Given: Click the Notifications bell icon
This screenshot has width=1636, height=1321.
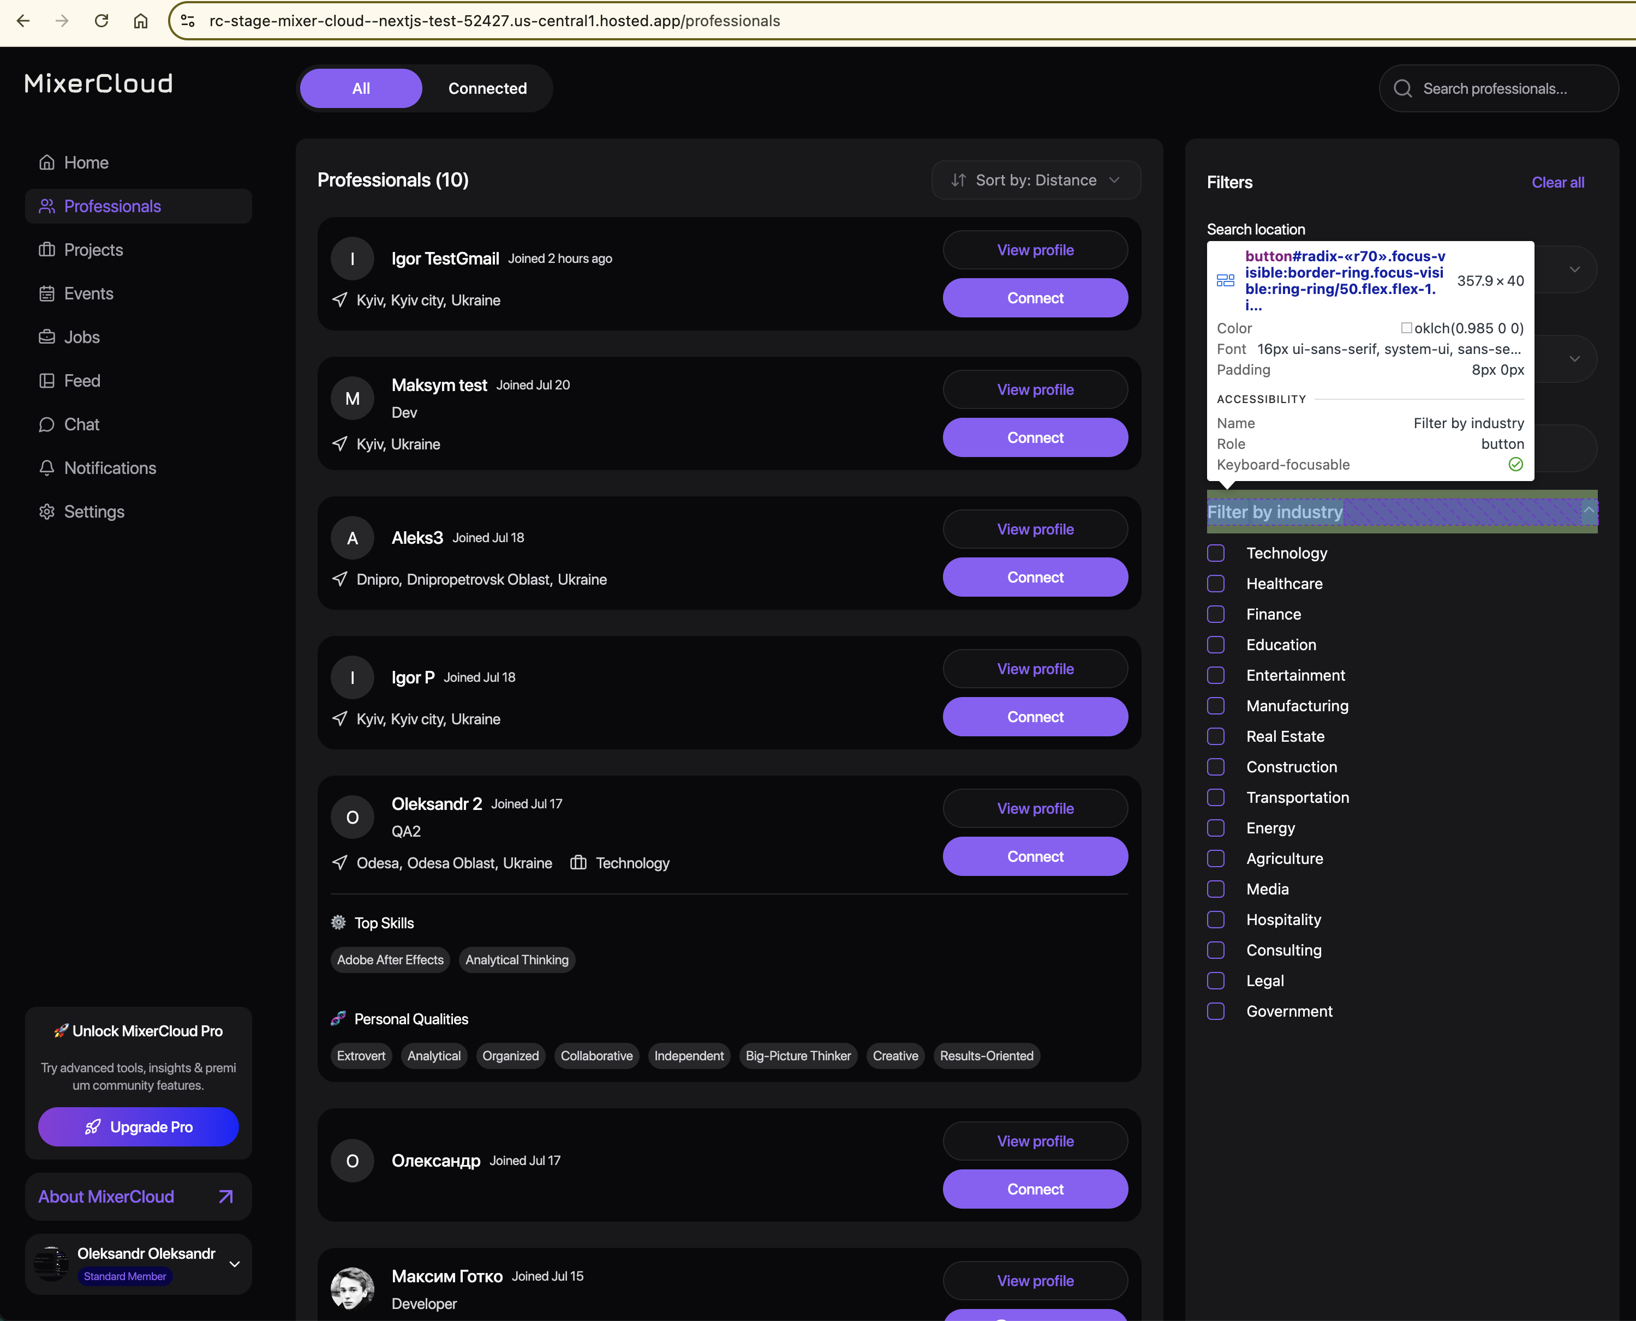Looking at the screenshot, I should (47, 468).
